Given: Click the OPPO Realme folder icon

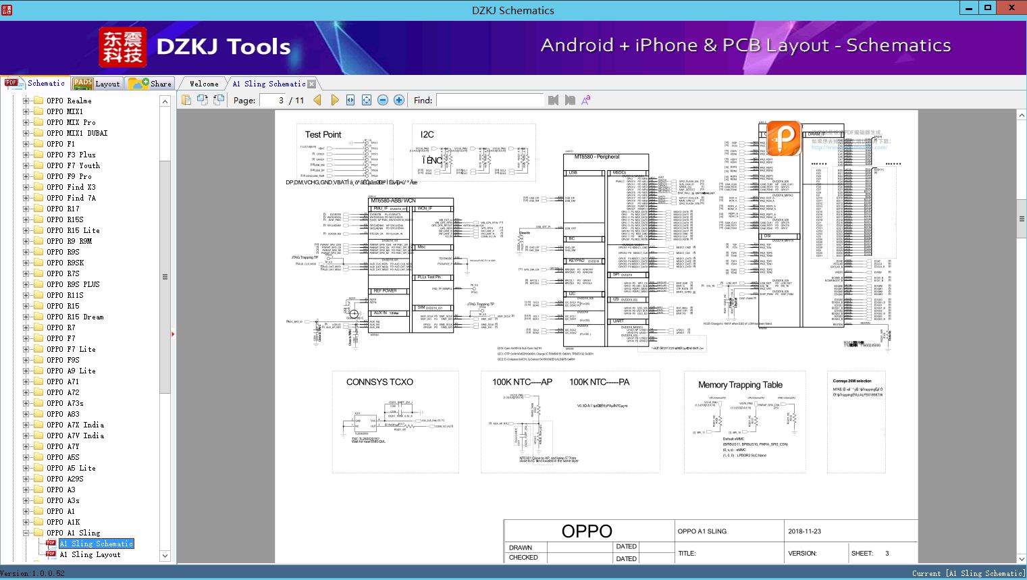Looking at the screenshot, I should point(38,101).
